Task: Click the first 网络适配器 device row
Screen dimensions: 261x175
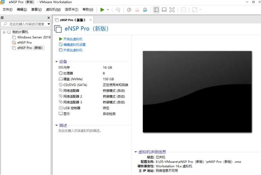Action: [x=93, y=90]
